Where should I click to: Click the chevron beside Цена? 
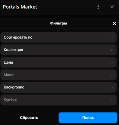pos(112,63)
